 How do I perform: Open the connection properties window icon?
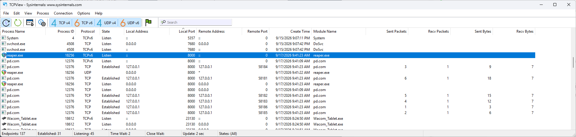pyautogui.click(x=30, y=23)
